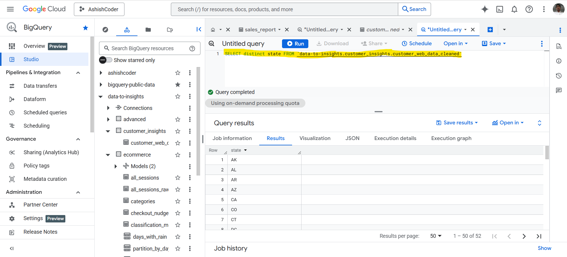567x257 pixels.
Task: Switch to the Visualization tab
Action: point(315,138)
